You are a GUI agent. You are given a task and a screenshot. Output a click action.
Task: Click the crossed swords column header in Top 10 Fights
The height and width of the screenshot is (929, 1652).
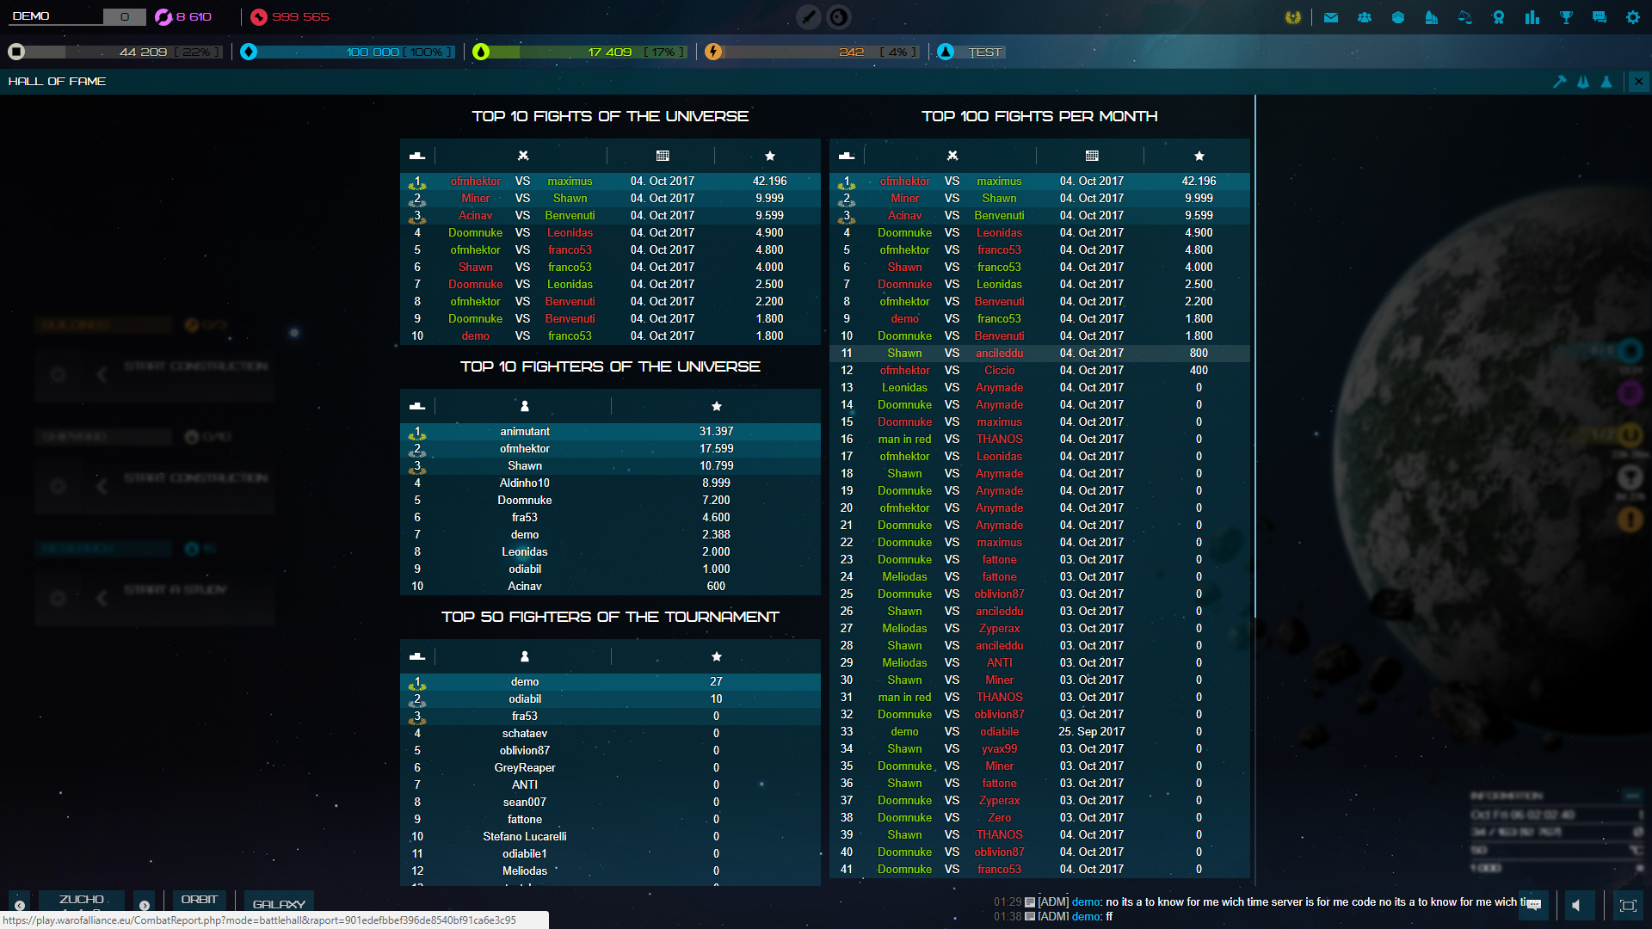tap(522, 156)
